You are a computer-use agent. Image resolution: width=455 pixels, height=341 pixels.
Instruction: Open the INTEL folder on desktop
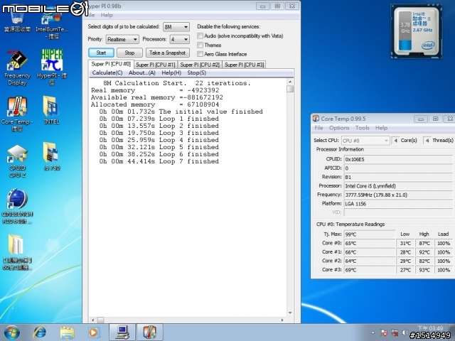coord(51,110)
